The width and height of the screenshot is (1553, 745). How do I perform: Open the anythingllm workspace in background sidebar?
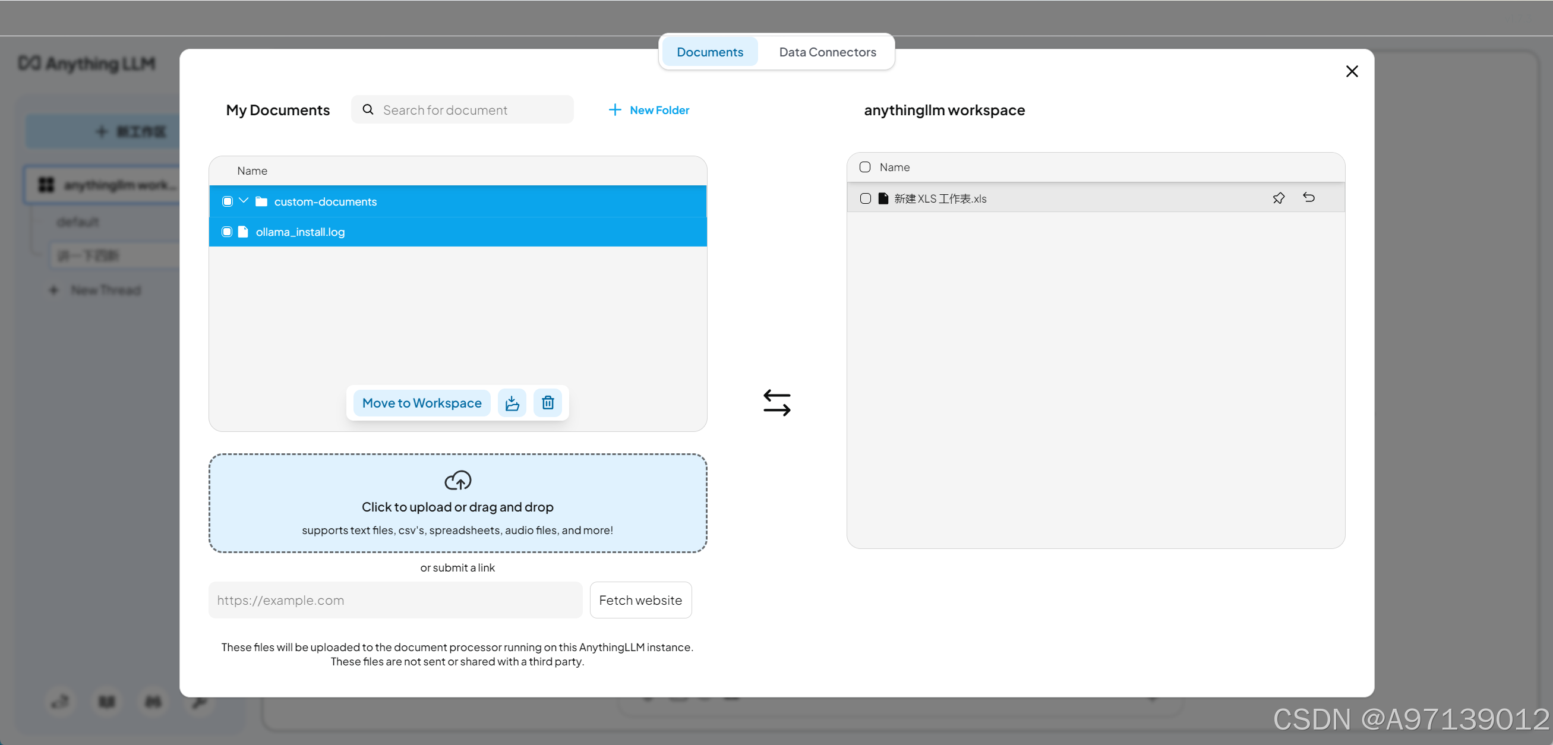103,184
